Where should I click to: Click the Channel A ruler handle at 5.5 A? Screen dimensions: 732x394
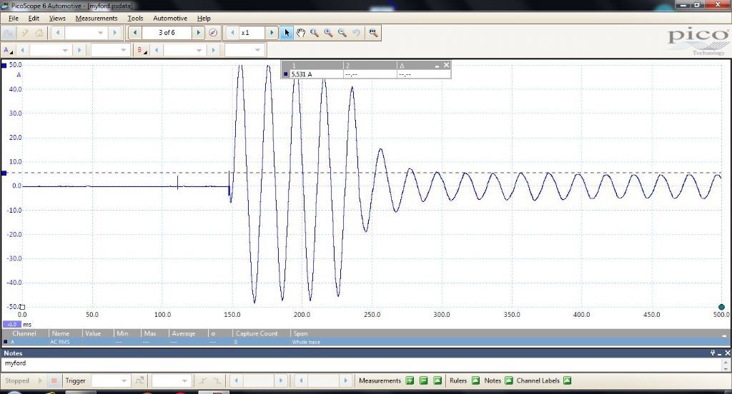click(4, 173)
